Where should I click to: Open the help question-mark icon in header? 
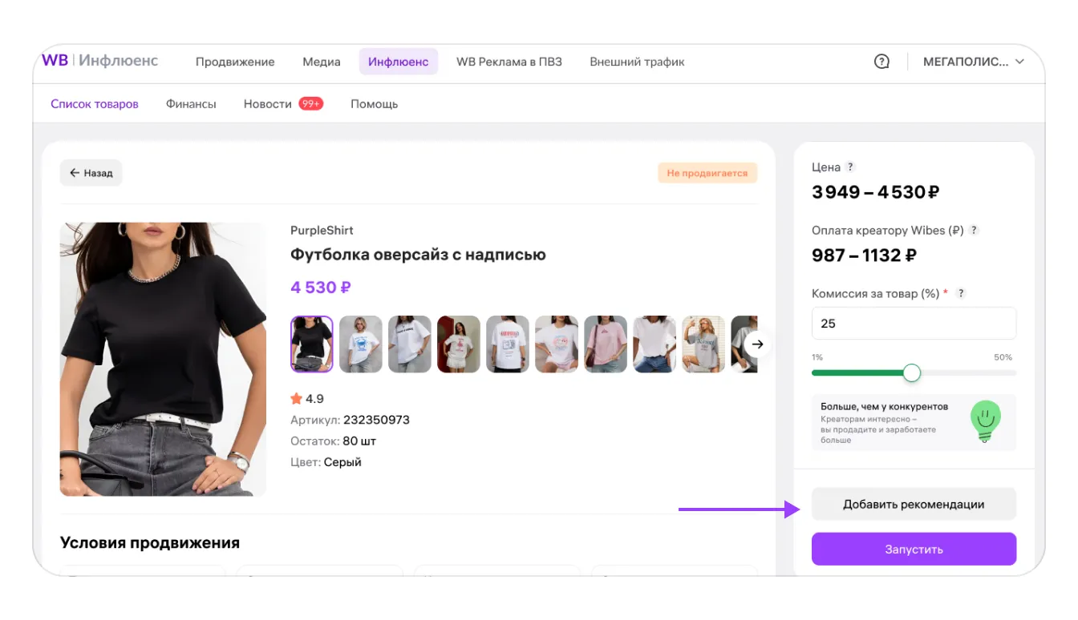pos(881,62)
